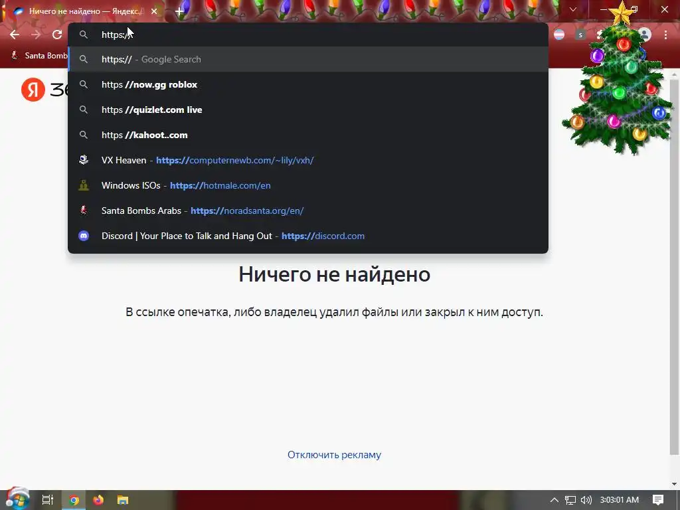
Task: Show hidden system tray icons
Action: pos(554,500)
